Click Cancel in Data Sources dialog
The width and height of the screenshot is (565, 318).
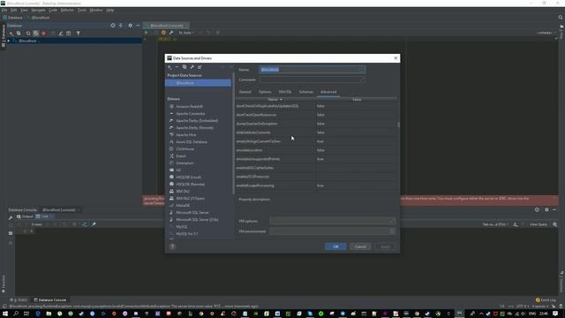pos(360,246)
